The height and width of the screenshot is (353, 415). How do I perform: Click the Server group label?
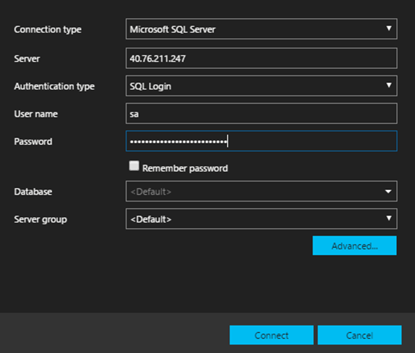tap(39, 219)
